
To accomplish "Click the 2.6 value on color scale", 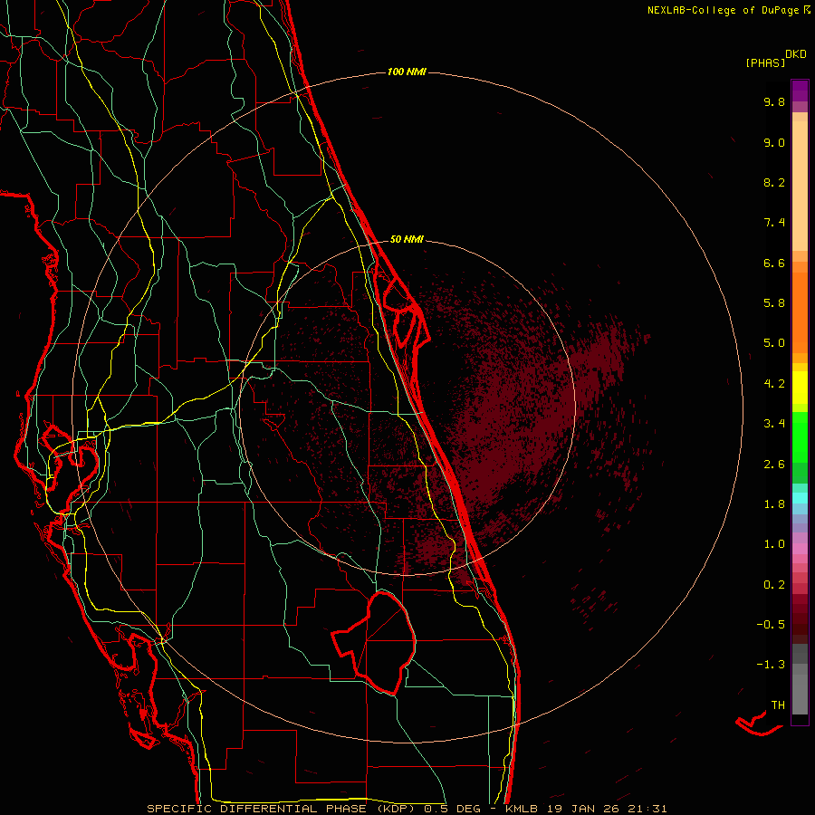I will [774, 465].
